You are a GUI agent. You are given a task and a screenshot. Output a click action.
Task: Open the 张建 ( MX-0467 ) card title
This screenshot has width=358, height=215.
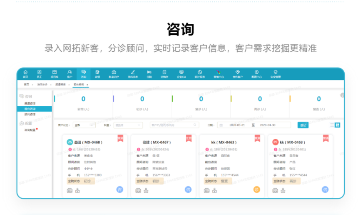click(157, 142)
